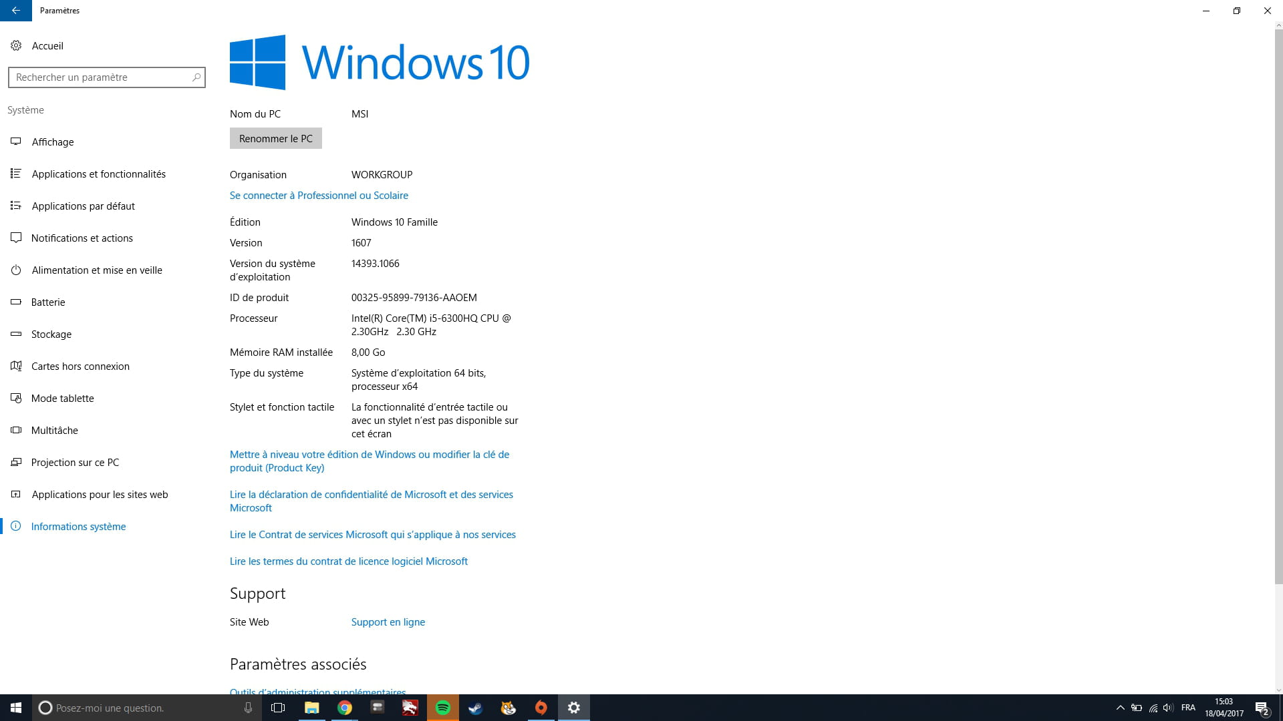Select Affichage in the sidebar
Image resolution: width=1283 pixels, height=721 pixels.
click(53, 142)
